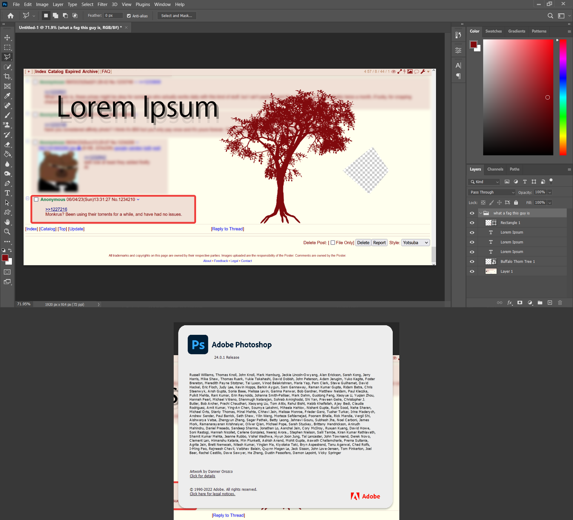
Task: Hide the Buffalo Thorn Tree 1 layer
Action: 472,262
